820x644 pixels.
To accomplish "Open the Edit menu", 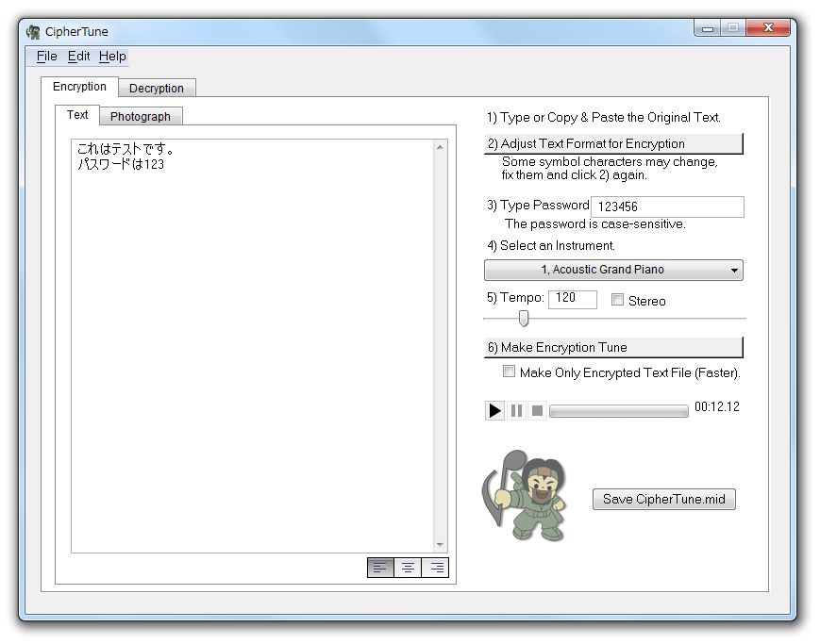I will (x=79, y=56).
